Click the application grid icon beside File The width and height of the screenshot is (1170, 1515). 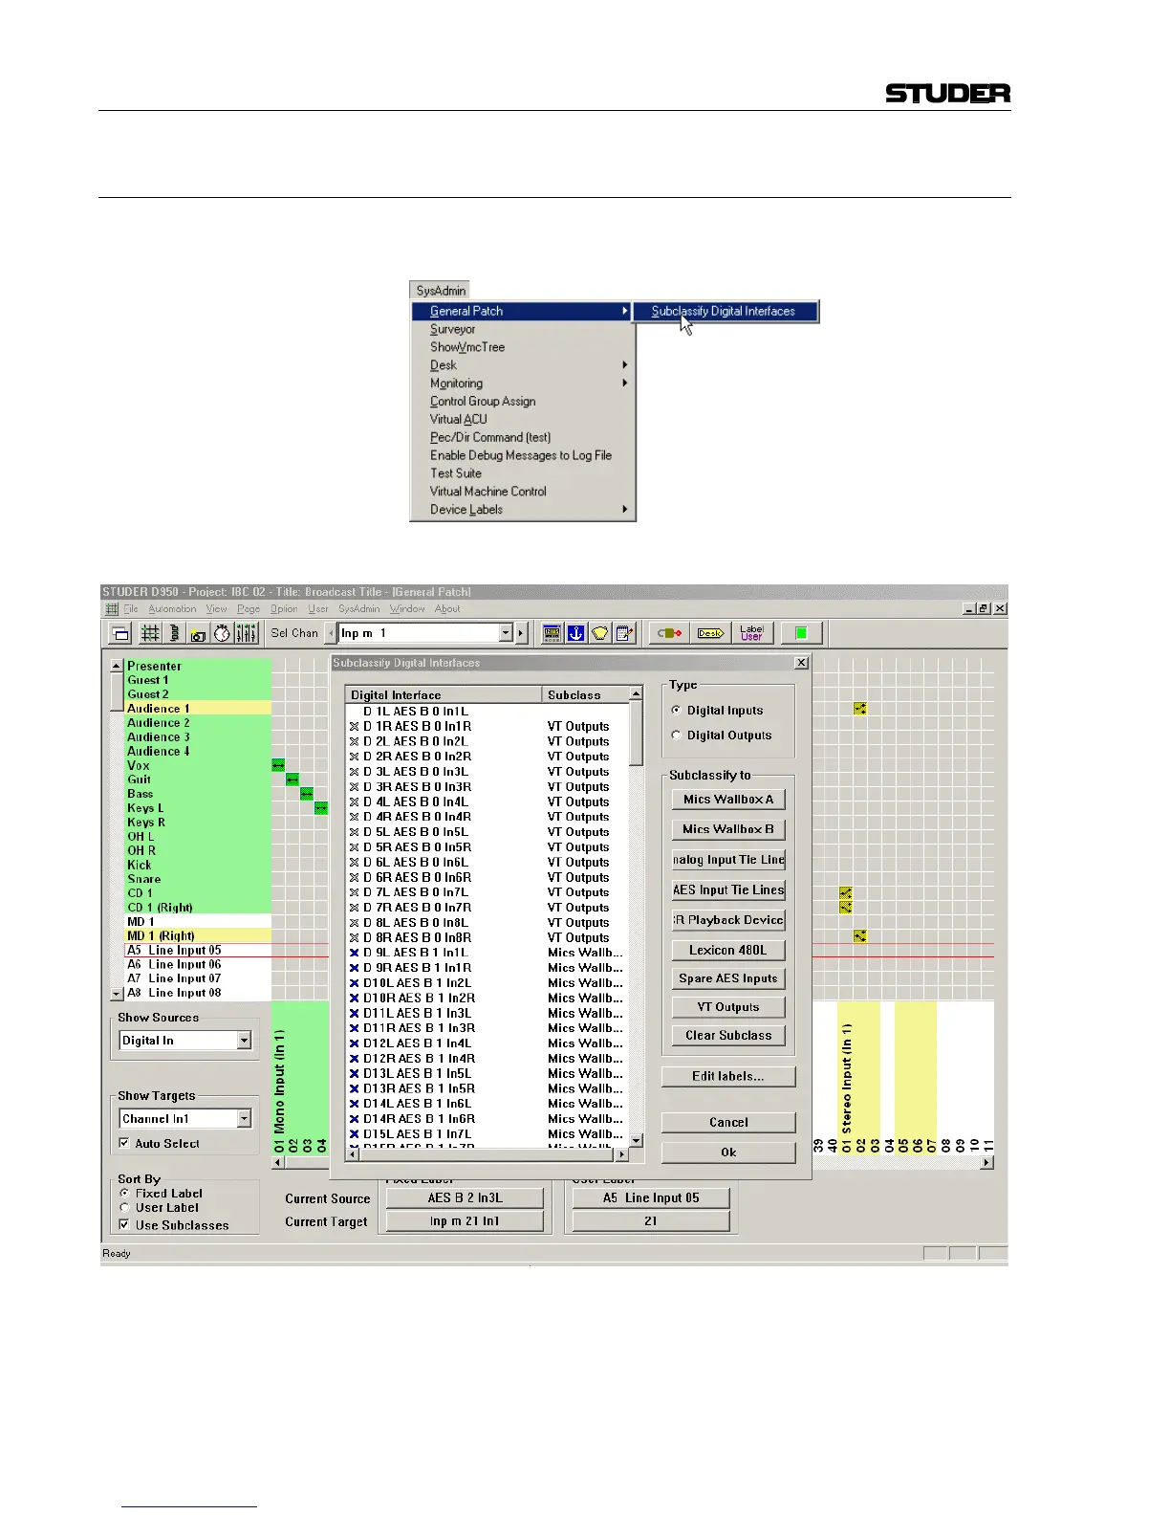[x=112, y=609]
